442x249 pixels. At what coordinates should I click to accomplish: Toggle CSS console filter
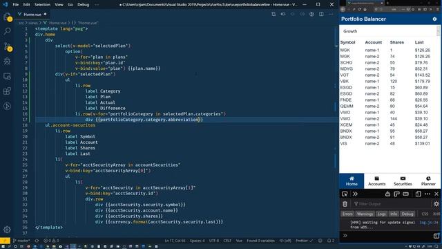point(425,214)
